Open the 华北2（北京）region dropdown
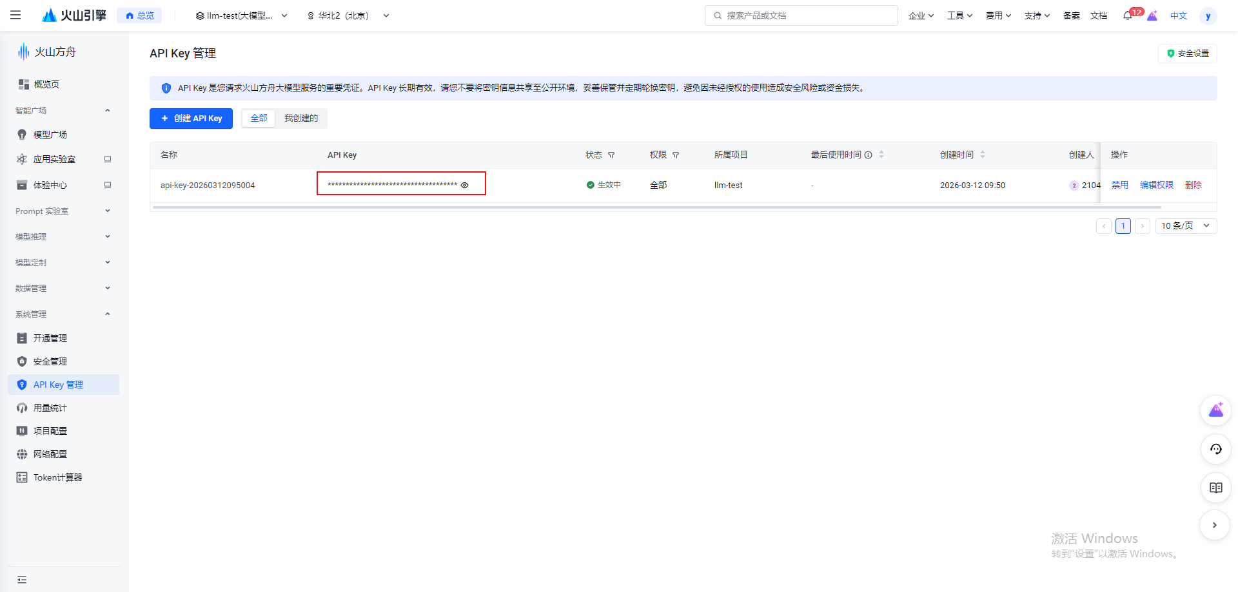The height and width of the screenshot is (592, 1238). pyautogui.click(x=348, y=15)
